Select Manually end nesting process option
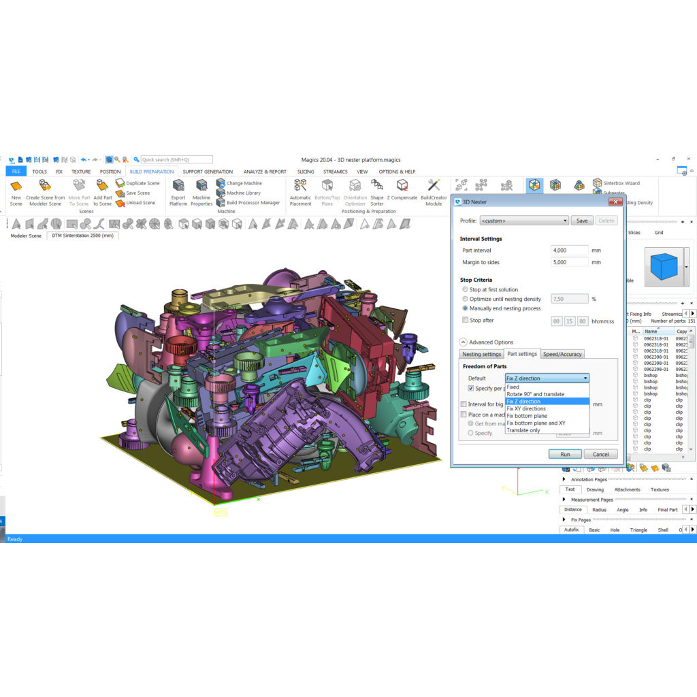This screenshot has height=697, width=697. point(465,308)
